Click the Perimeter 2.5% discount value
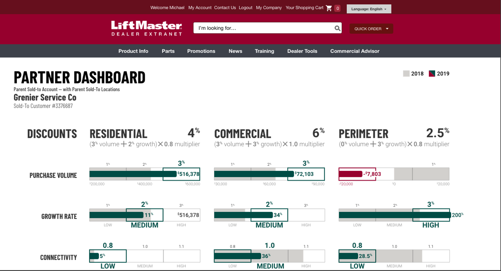 pyautogui.click(x=438, y=133)
